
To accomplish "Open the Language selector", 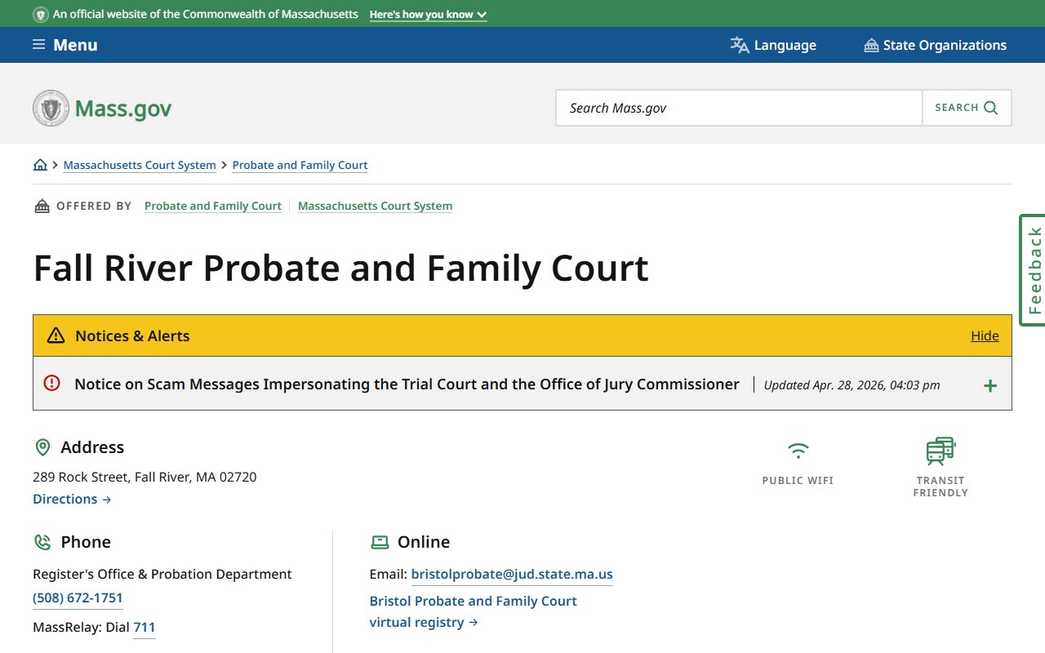I will pyautogui.click(x=773, y=45).
